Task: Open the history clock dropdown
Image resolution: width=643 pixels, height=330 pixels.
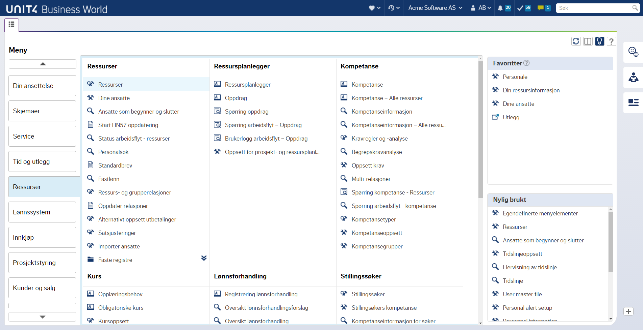Action: coord(394,8)
